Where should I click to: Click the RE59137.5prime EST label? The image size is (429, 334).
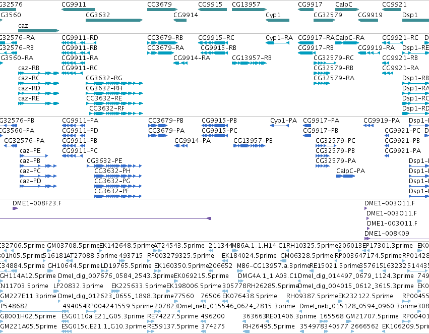172,326
